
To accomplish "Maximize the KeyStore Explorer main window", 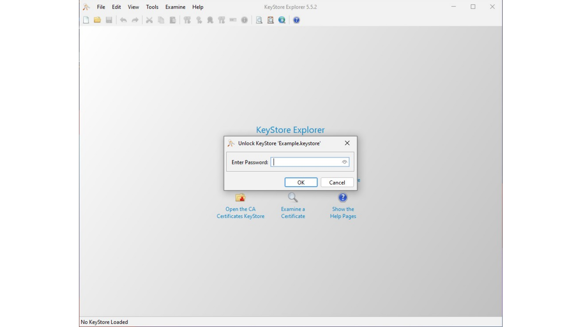I will (x=473, y=7).
